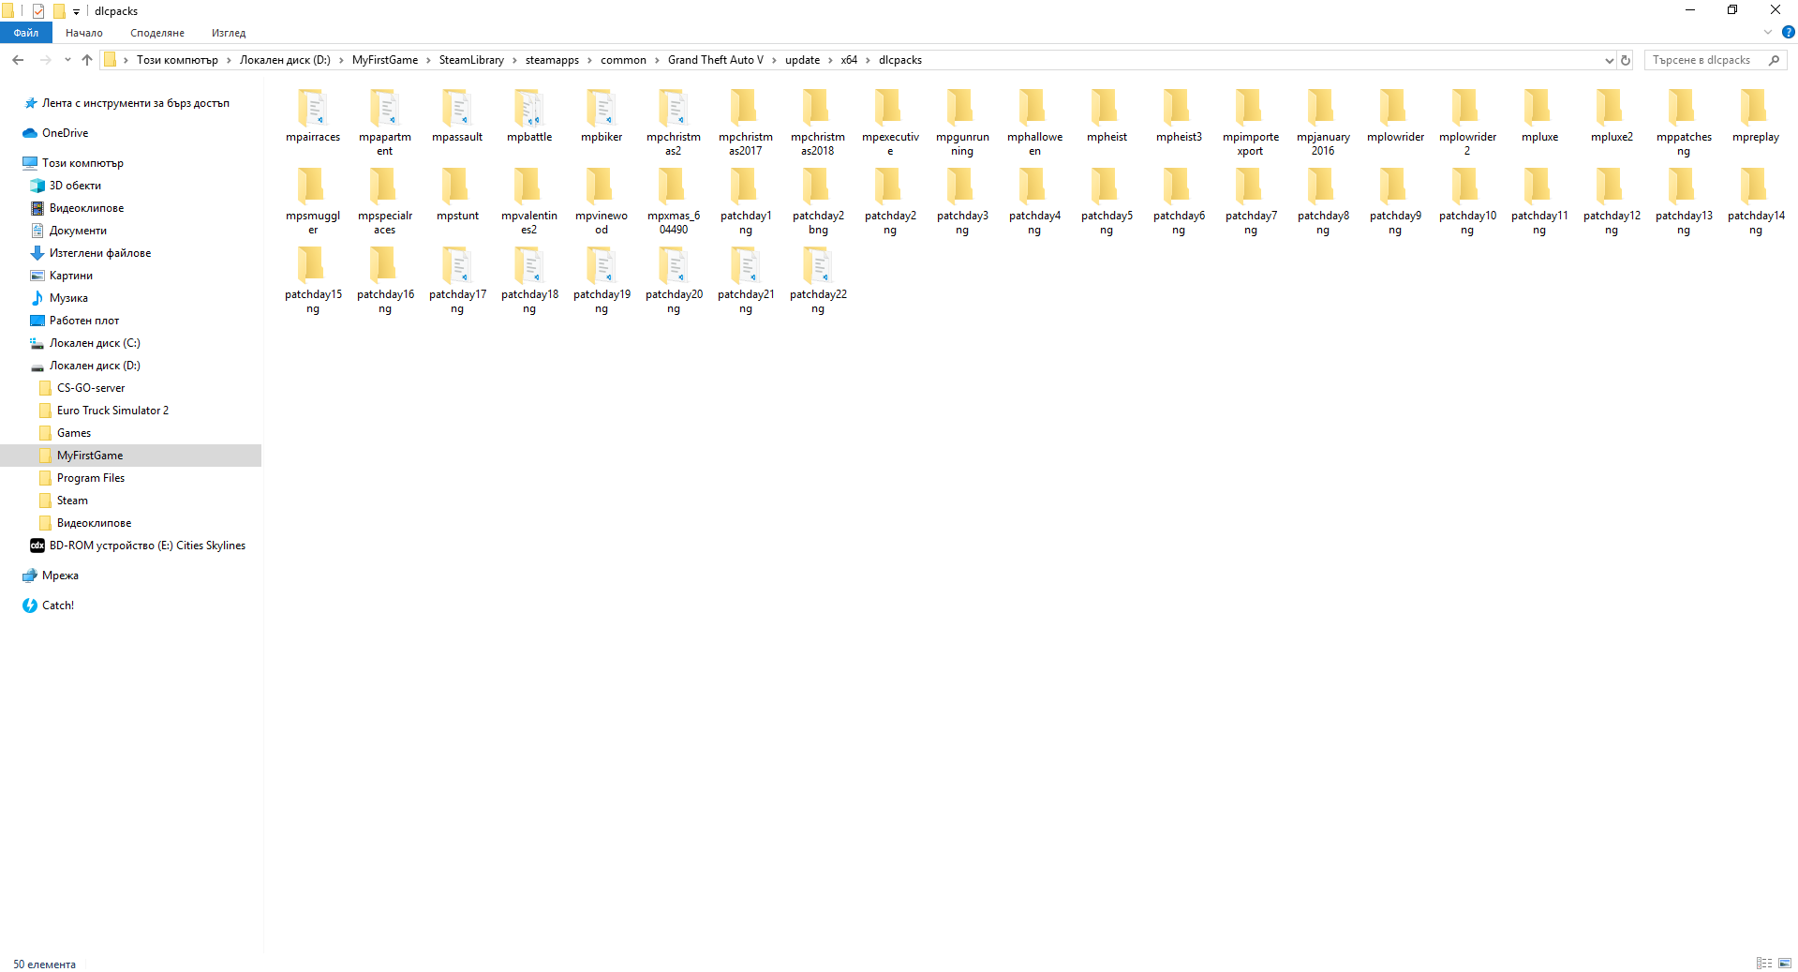This screenshot has height=972, width=1798.
Task: Open the patchday14ng folder
Action: pyautogui.click(x=1755, y=202)
